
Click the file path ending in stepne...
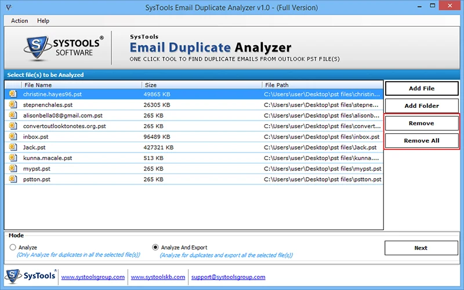click(x=321, y=105)
